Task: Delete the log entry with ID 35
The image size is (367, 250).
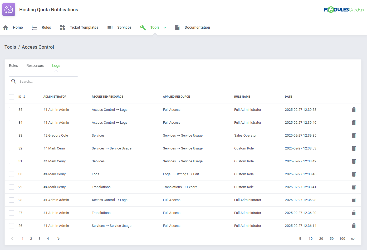Action: point(354,110)
